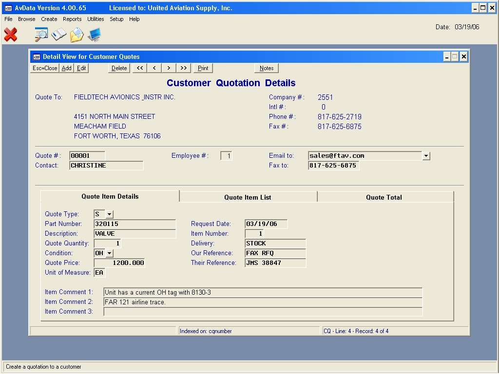Click into the Item Comment 3 field
The image size is (499, 374).
click(x=263, y=312)
